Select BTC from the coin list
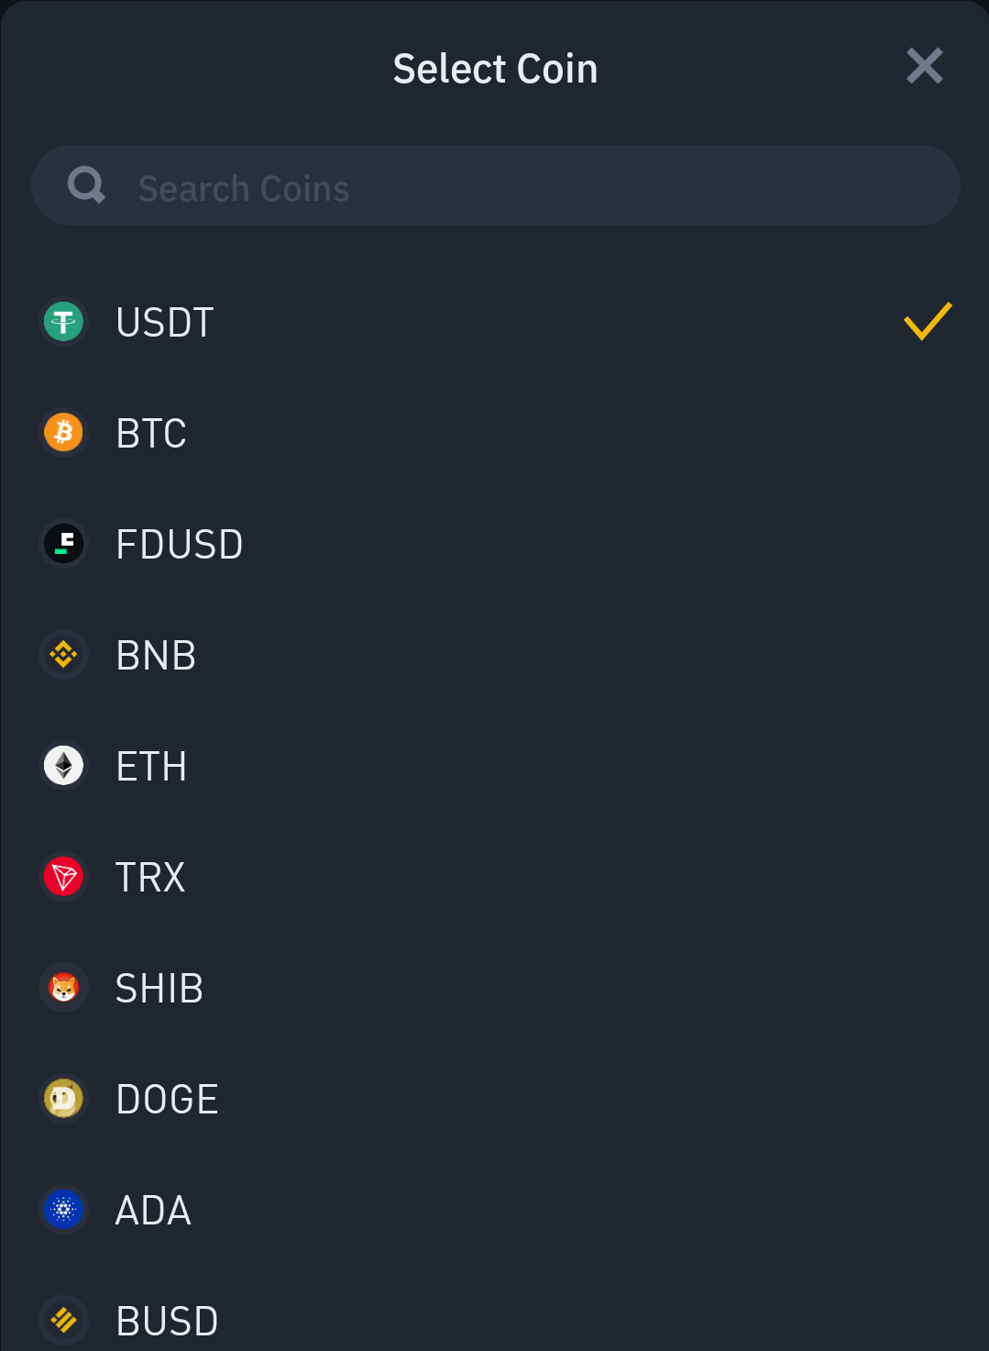Viewport: 989px width, 1351px height. click(x=495, y=433)
